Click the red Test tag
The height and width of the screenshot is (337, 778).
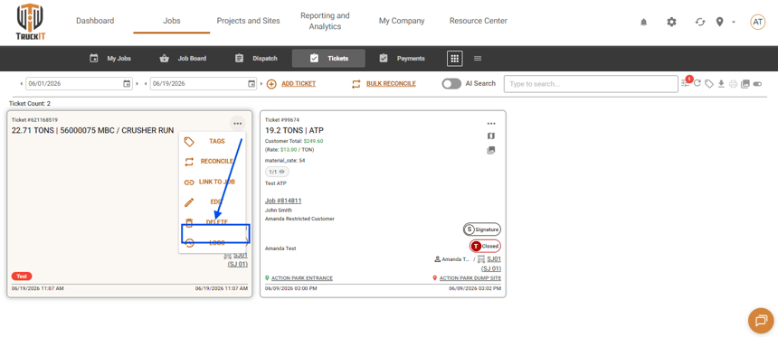click(22, 276)
